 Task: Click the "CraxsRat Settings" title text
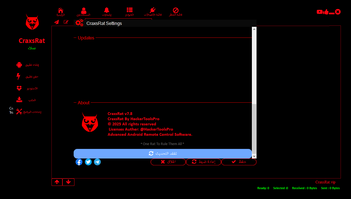point(104,24)
